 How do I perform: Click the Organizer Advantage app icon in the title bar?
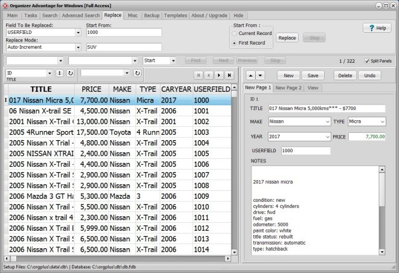coord(5,5)
